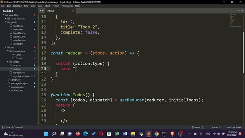Viewport: 245px width, 138px height.
Task: Change syntax via JavaScript (Babel) selector
Action: click(x=234, y=127)
